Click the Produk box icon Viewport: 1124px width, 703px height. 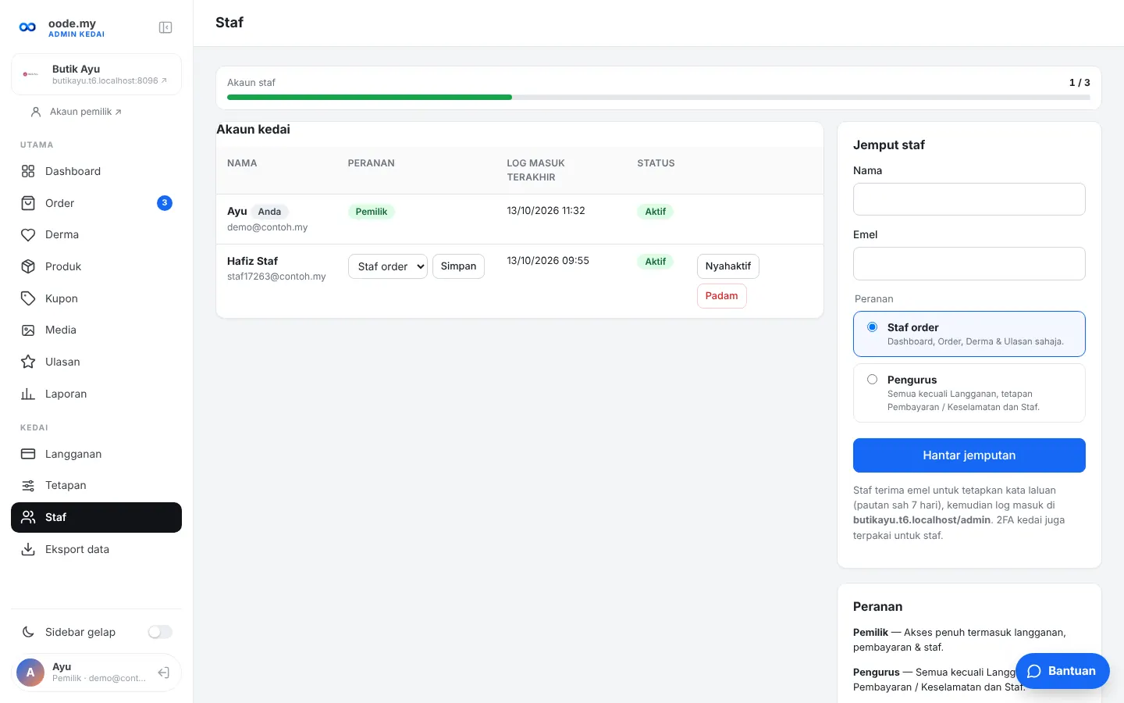click(28, 266)
